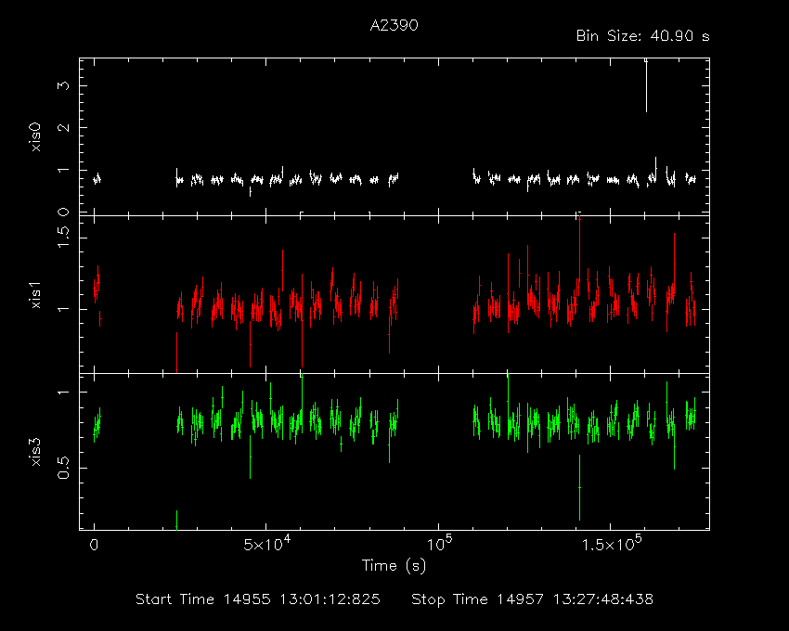
Task: Click the plot title A2390
Action: (x=394, y=25)
